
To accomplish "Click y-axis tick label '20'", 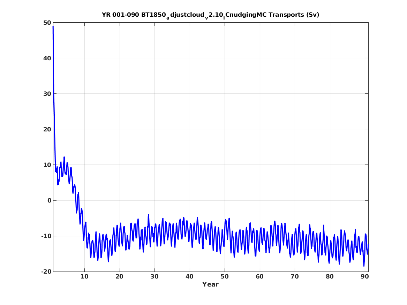I will click(47, 129).
